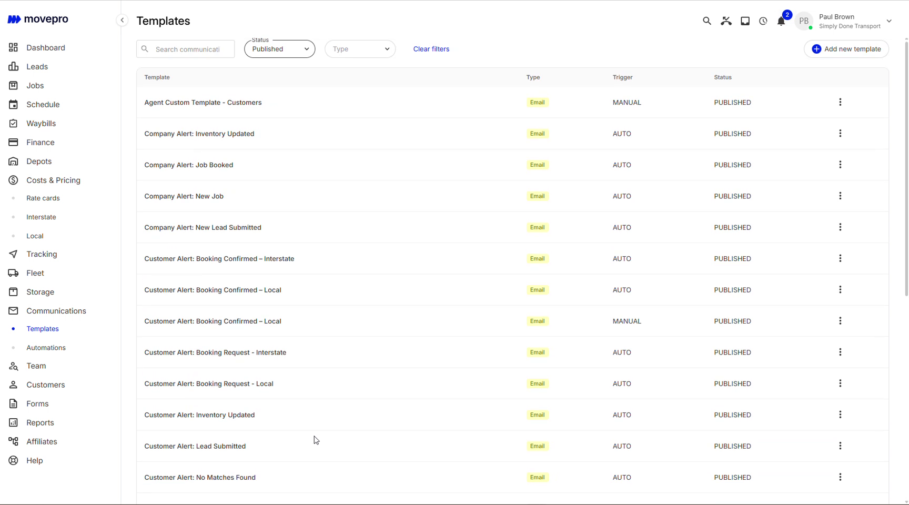Screen dimensions: 909x505
Task: Open Rate cards submenu item
Action: point(43,198)
